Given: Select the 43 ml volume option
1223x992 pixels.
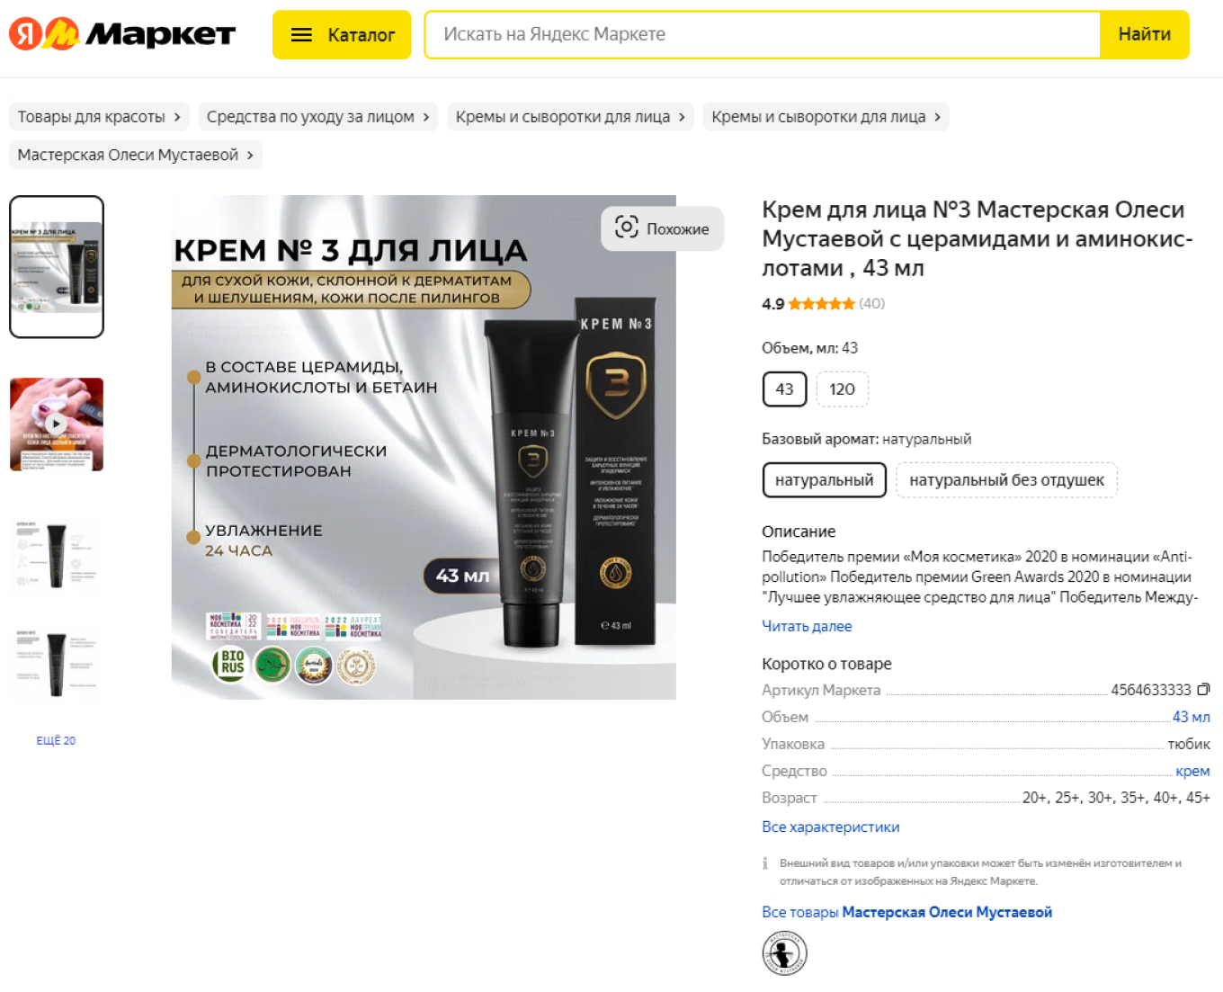Looking at the screenshot, I should pyautogui.click(x=784, y=389).
